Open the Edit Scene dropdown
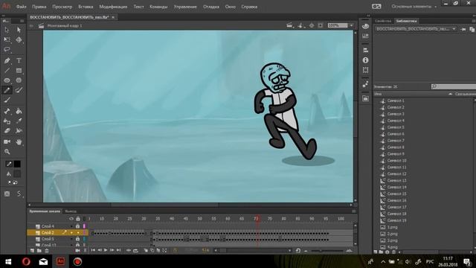Image resolution: width=476 pixels, height=268 pixels. (x=290, y=25)
